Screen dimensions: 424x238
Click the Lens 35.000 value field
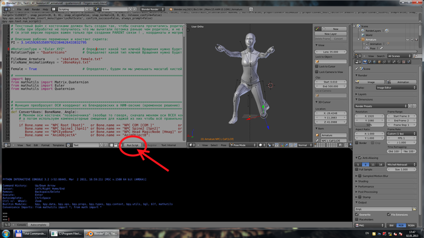(x=331, y=51)
